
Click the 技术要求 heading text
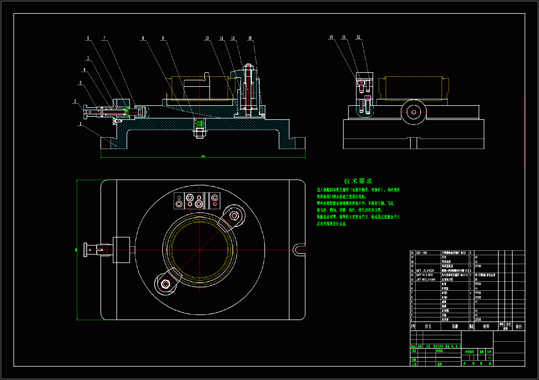pos(358,181)
